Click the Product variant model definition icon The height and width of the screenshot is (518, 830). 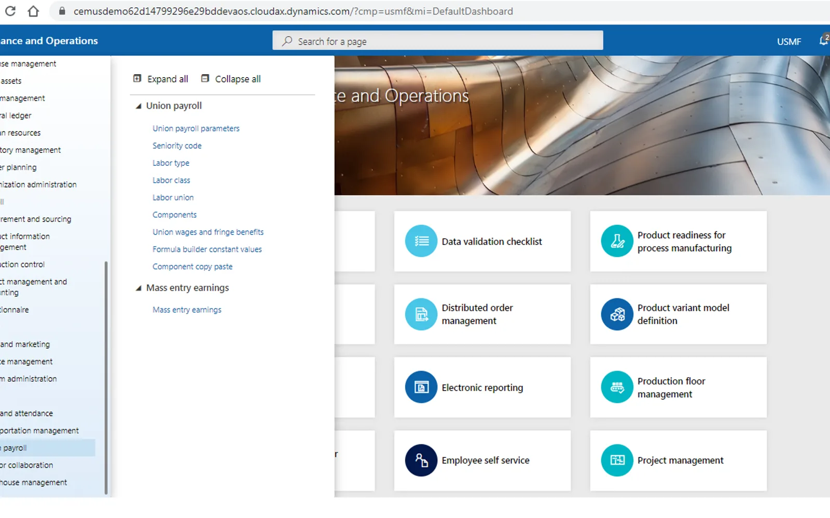617,314
